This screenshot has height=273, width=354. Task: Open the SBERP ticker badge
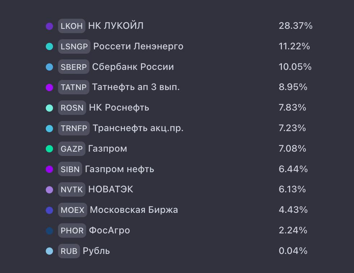click(x=74, y=67)
